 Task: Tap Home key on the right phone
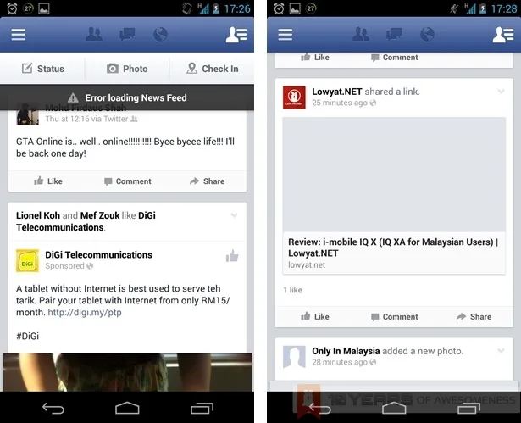pyautogui.click(x=394, y=408)
